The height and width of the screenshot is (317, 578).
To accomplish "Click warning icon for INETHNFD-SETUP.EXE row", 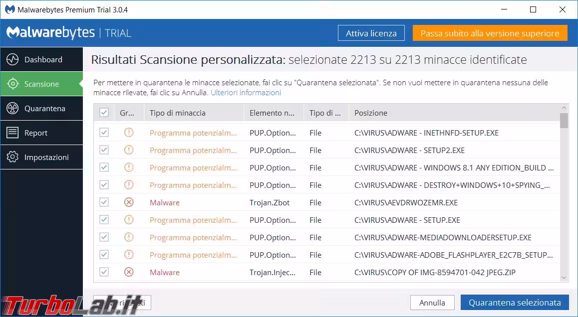I will (x=129, y=133).
